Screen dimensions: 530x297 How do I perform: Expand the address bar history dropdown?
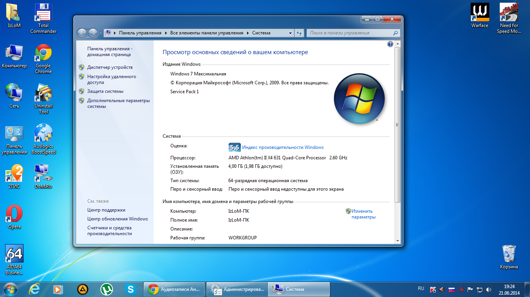290,33
